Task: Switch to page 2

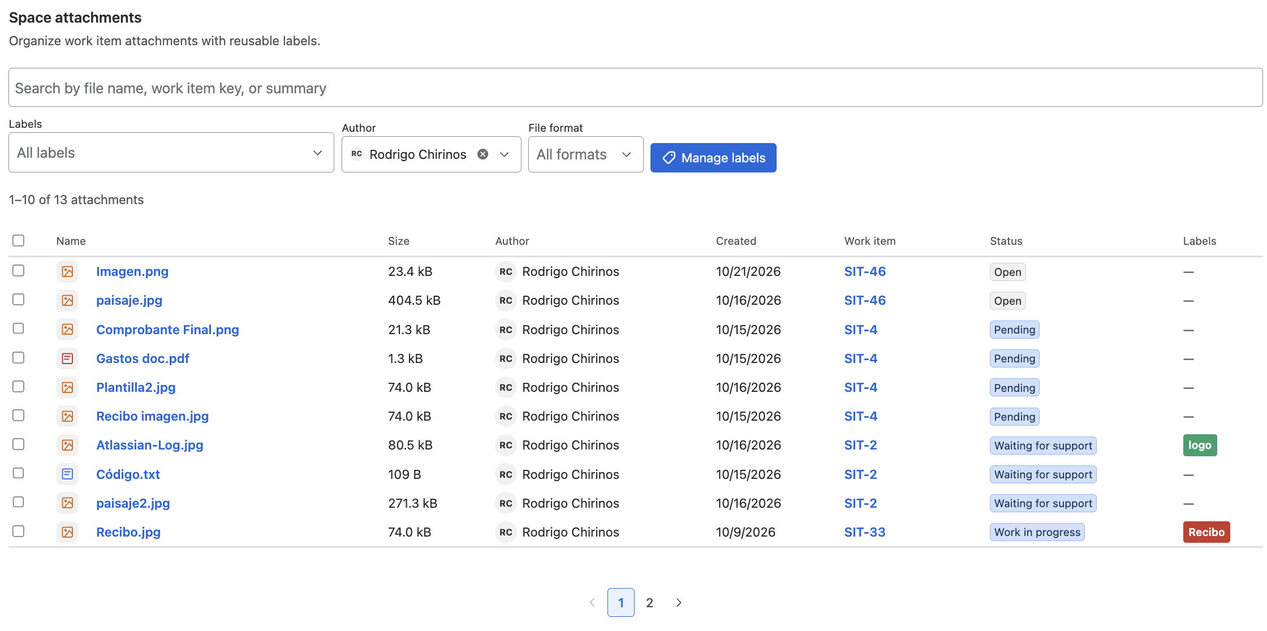Action: tap(650, 603)
